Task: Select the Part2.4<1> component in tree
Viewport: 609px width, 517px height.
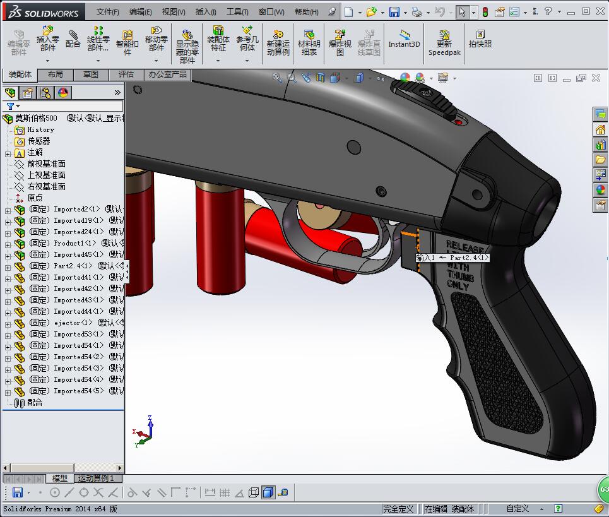Action: click(73, 266)
